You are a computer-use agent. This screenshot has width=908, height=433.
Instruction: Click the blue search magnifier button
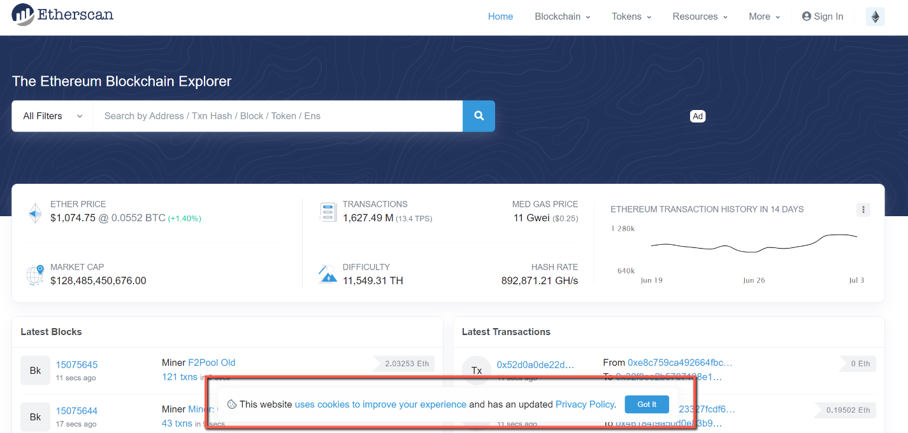(x=479, y=116)
